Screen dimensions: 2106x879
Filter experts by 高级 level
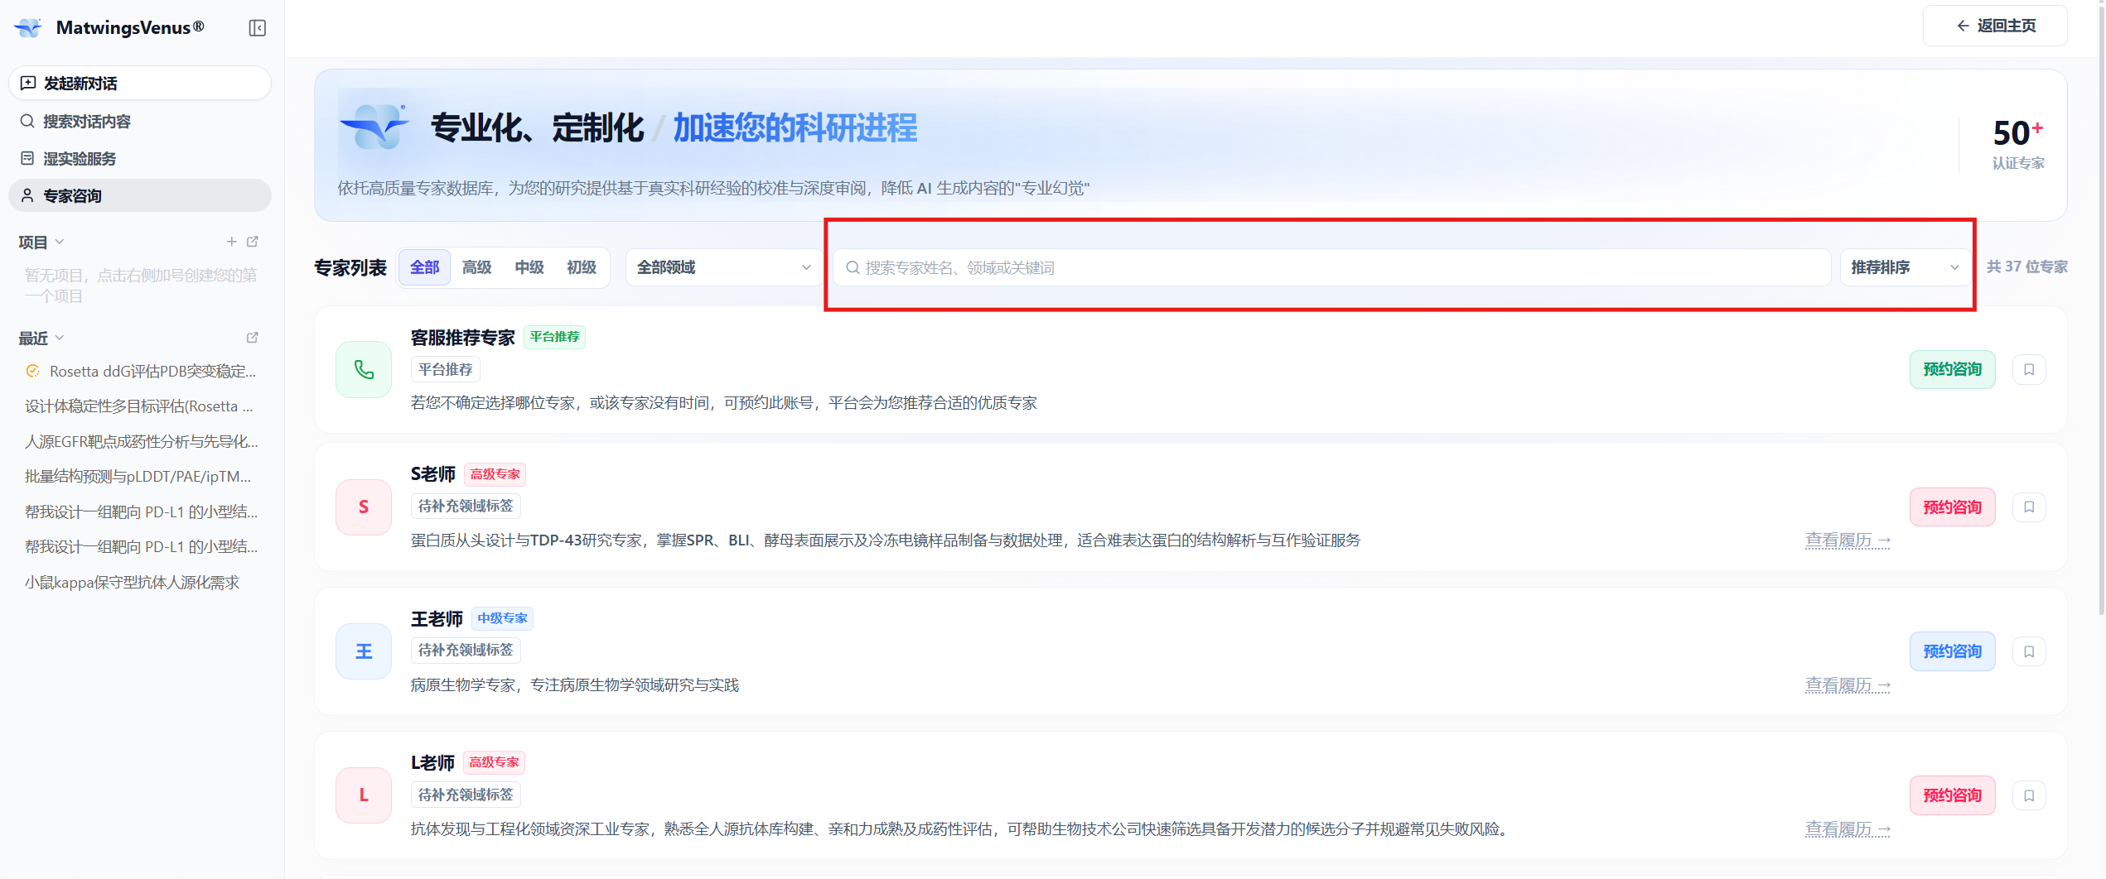pos(477,267)
